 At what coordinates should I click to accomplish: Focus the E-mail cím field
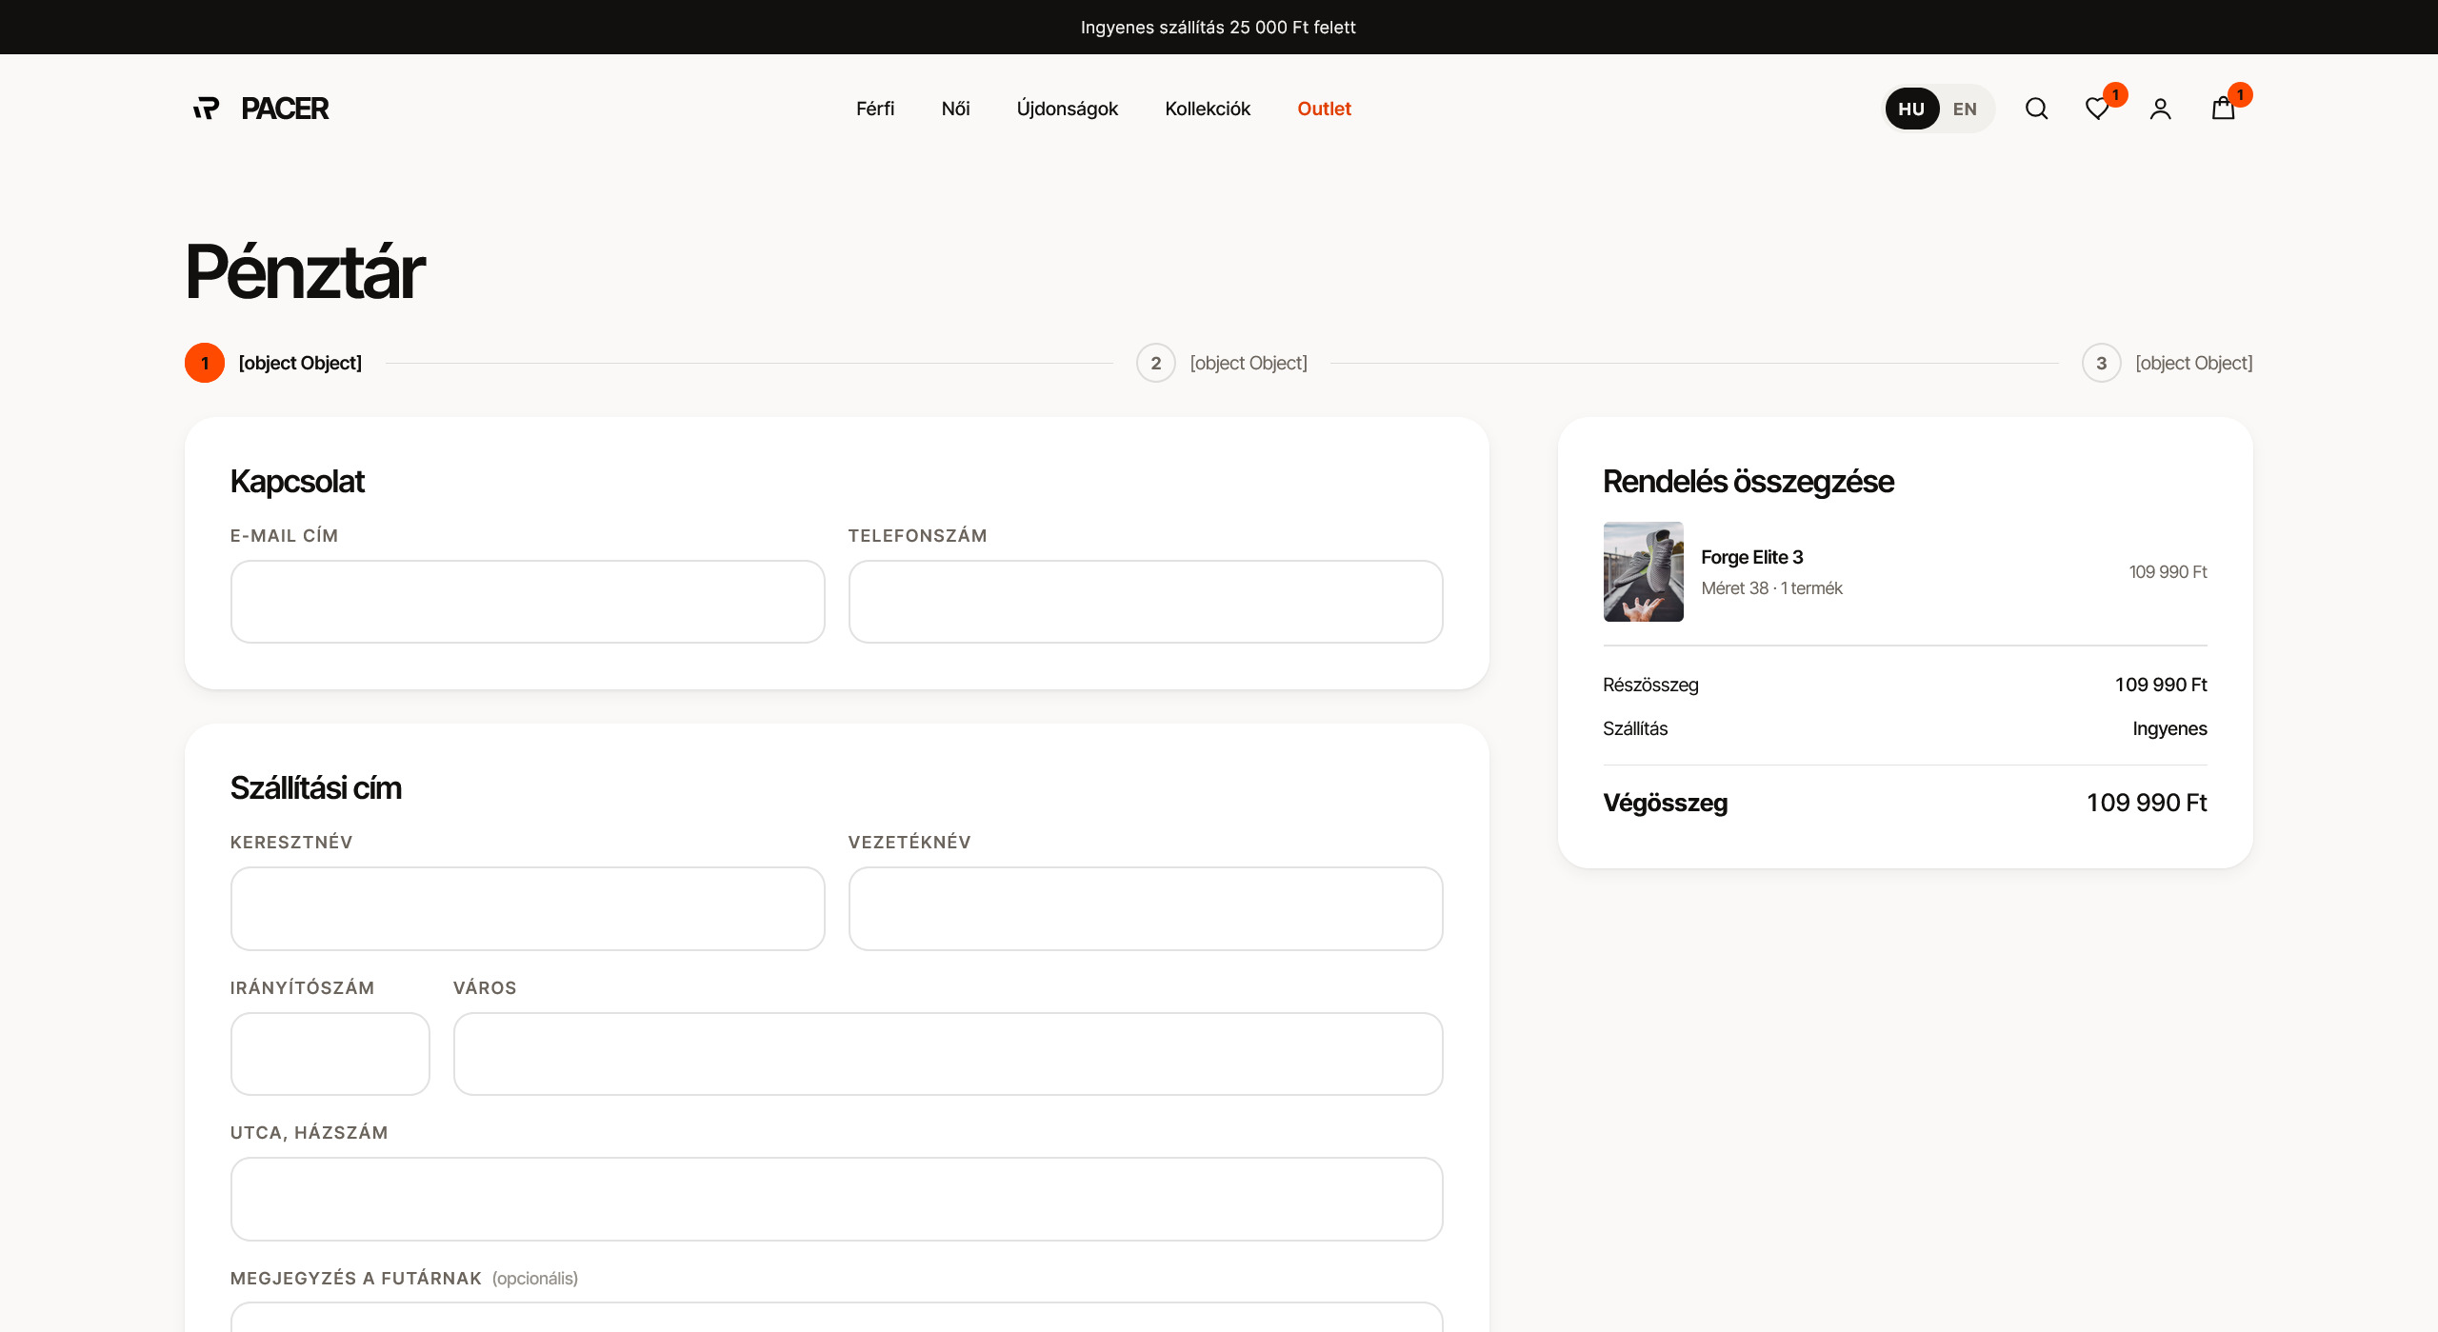(x=528, y=602)
